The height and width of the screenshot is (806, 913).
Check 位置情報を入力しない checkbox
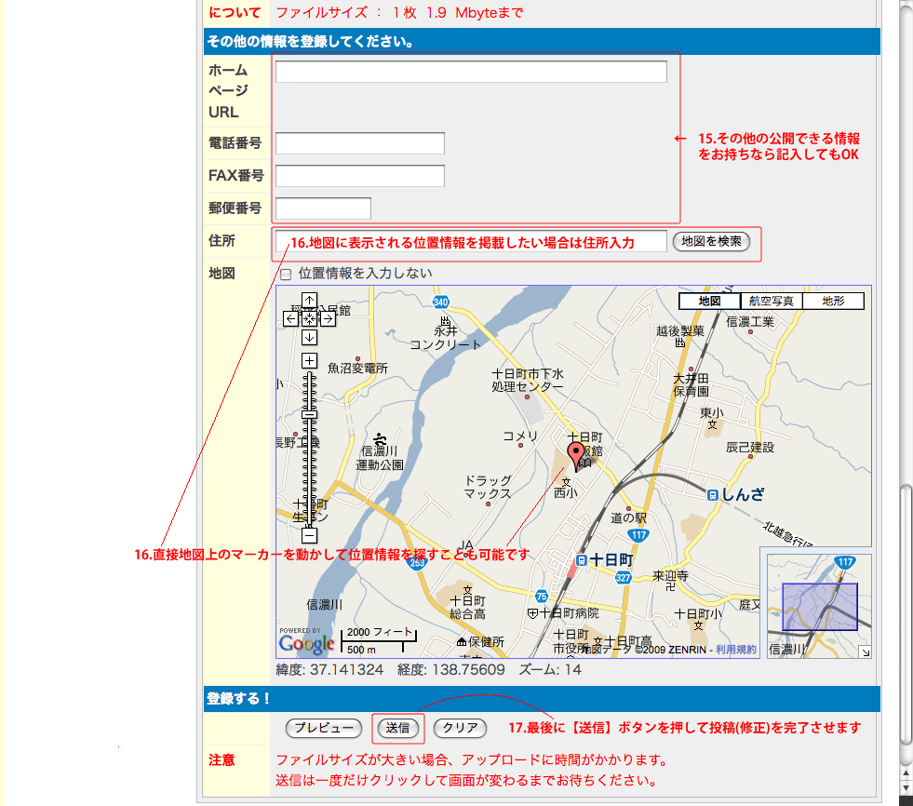286,275
